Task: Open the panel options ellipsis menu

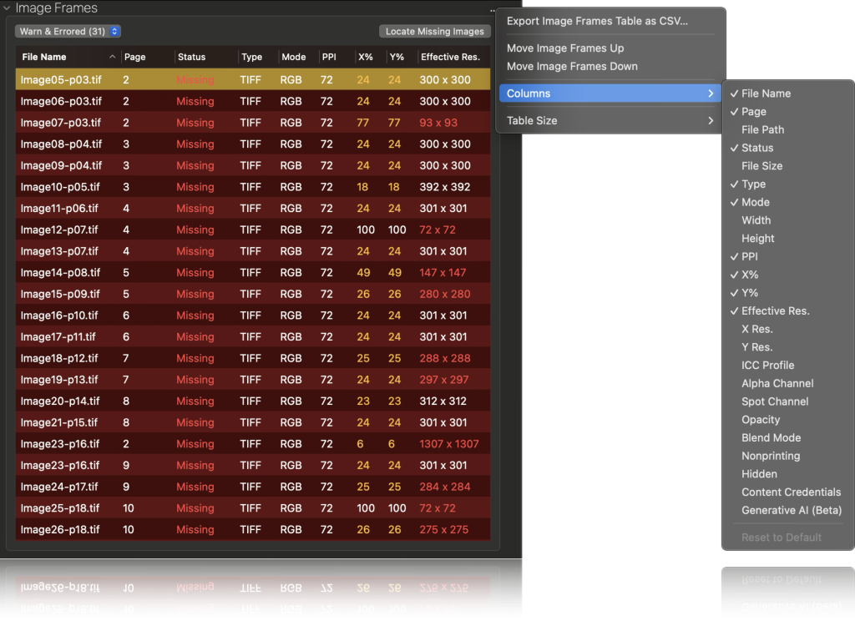Action: [493, 10]
